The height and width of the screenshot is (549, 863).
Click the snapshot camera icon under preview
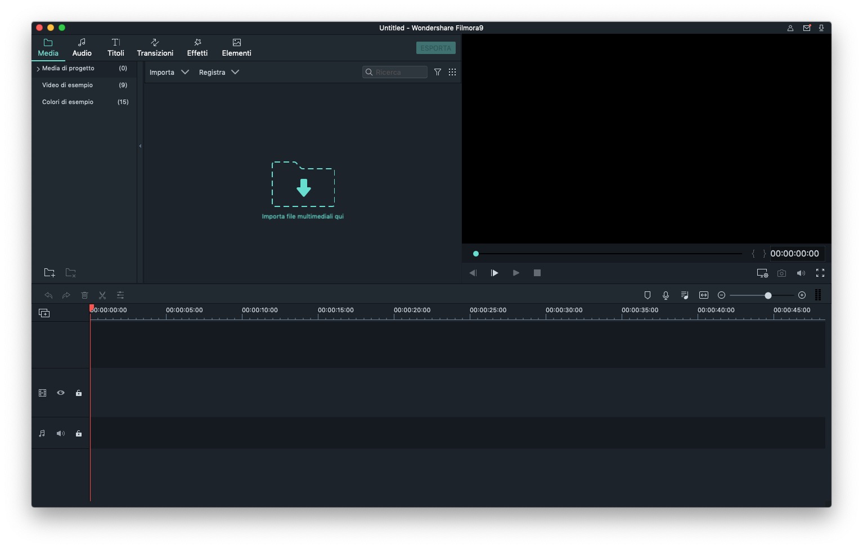781,273
